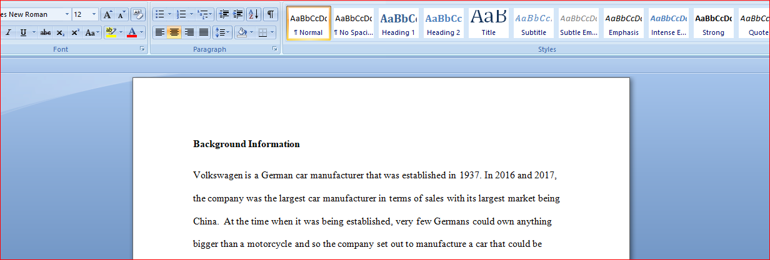Apply numbered list
The image size is (770, 260).
click(181, 14)
